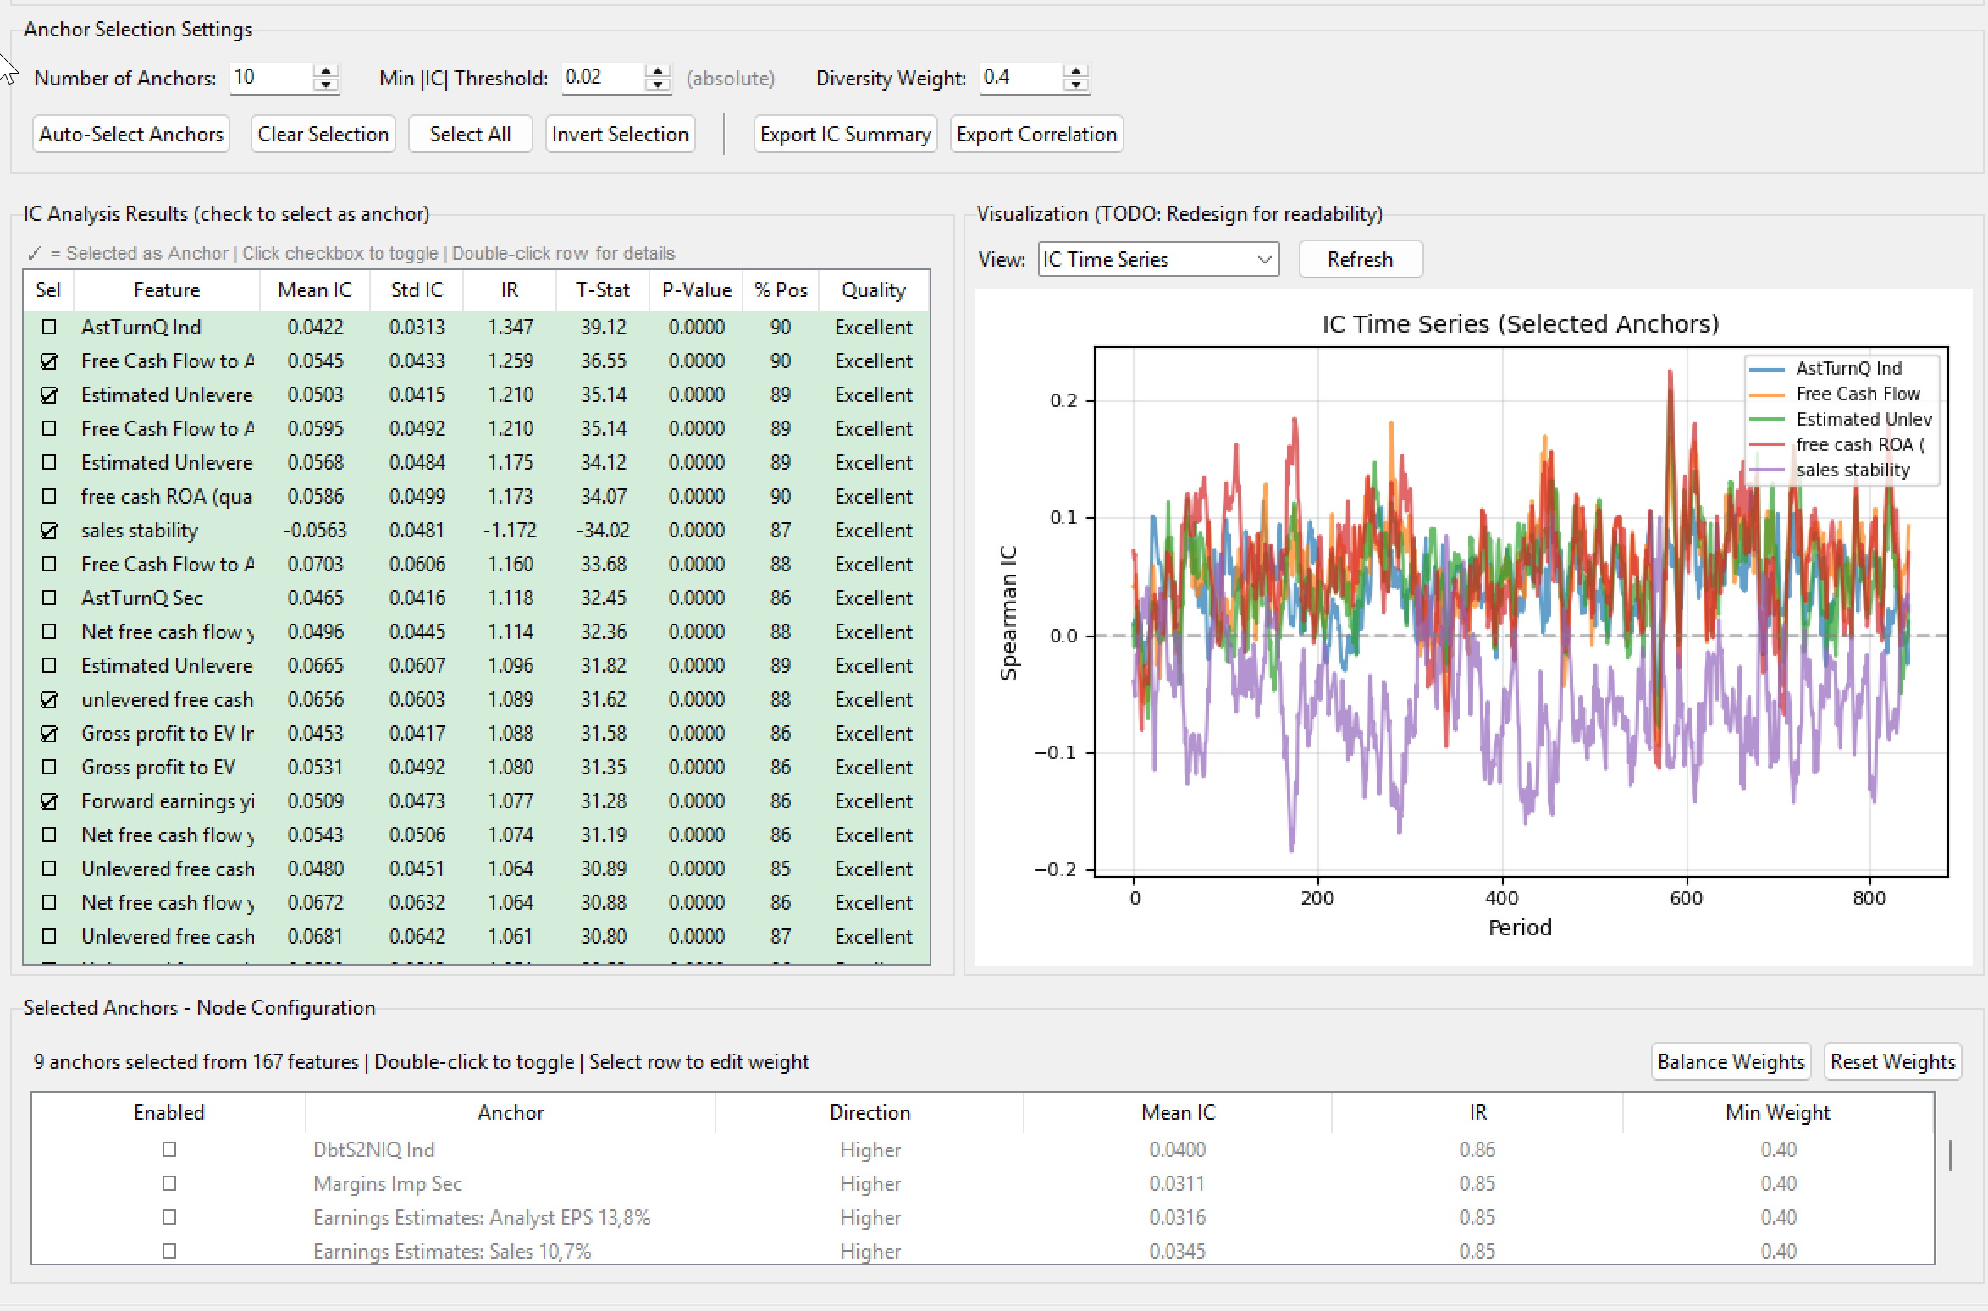Screen dimensions: 1988x1311
Task: Increase Number of Anchors spinner up arrow
Action: tap(326, 71)
